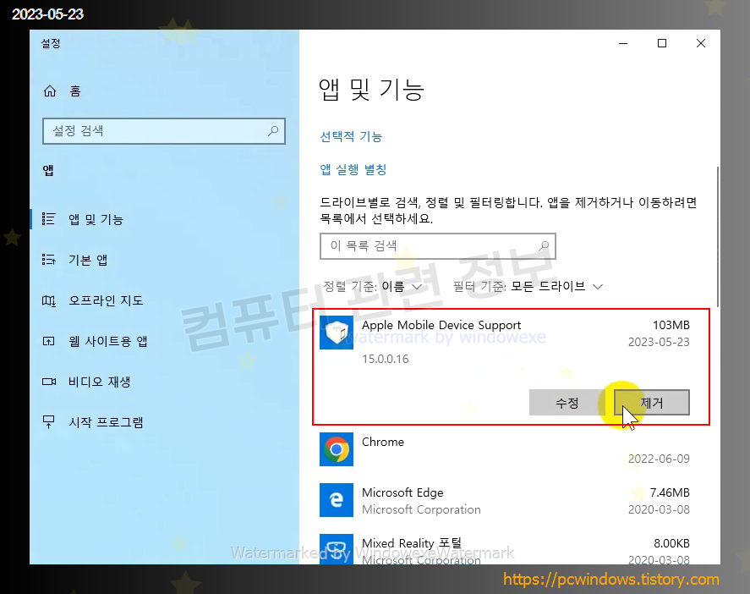The width and height of the screenshot is (750, 594).
Task: Minimize the 설정 window
Action: point(623,43)
